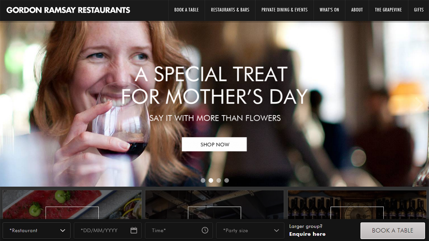Screen dimensions: 429x241
Task: Open the Gifts menu item
Action: (419, 10)
